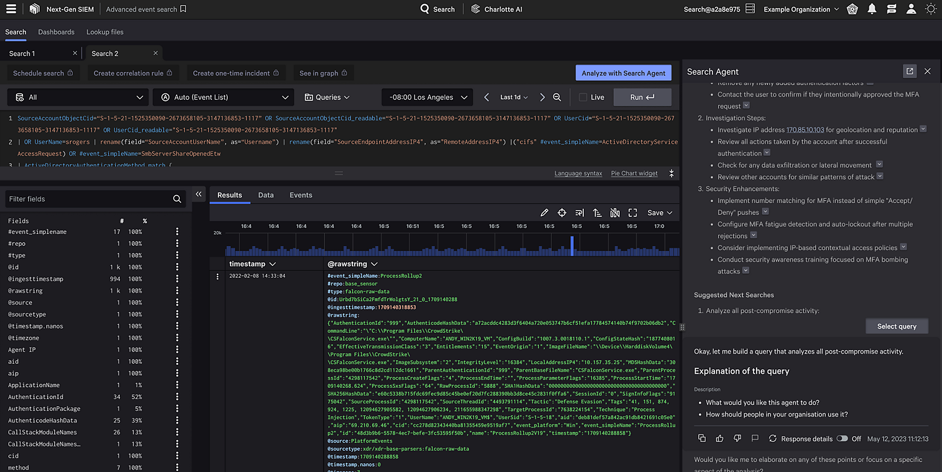Give thumbs down on the agent response
This screenshot has width=942, height=472.
point(737,438)
